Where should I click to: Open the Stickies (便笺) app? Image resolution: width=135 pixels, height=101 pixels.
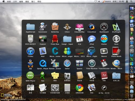coord(55,75)
